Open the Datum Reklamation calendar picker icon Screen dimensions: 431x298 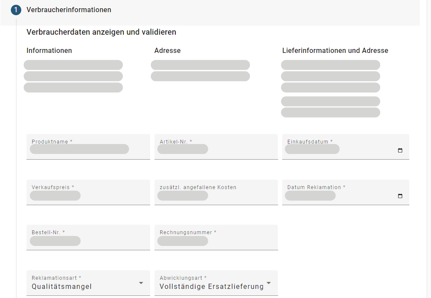point(400,196)
